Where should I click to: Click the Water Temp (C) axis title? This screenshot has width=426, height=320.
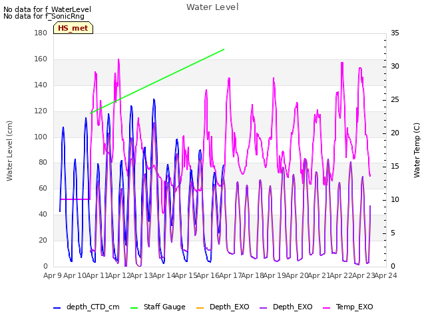click(417, 151)
